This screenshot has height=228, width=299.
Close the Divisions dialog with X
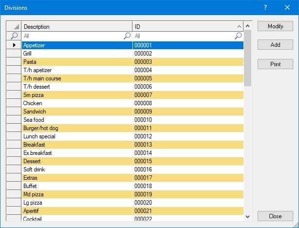(x=287, y=8)
